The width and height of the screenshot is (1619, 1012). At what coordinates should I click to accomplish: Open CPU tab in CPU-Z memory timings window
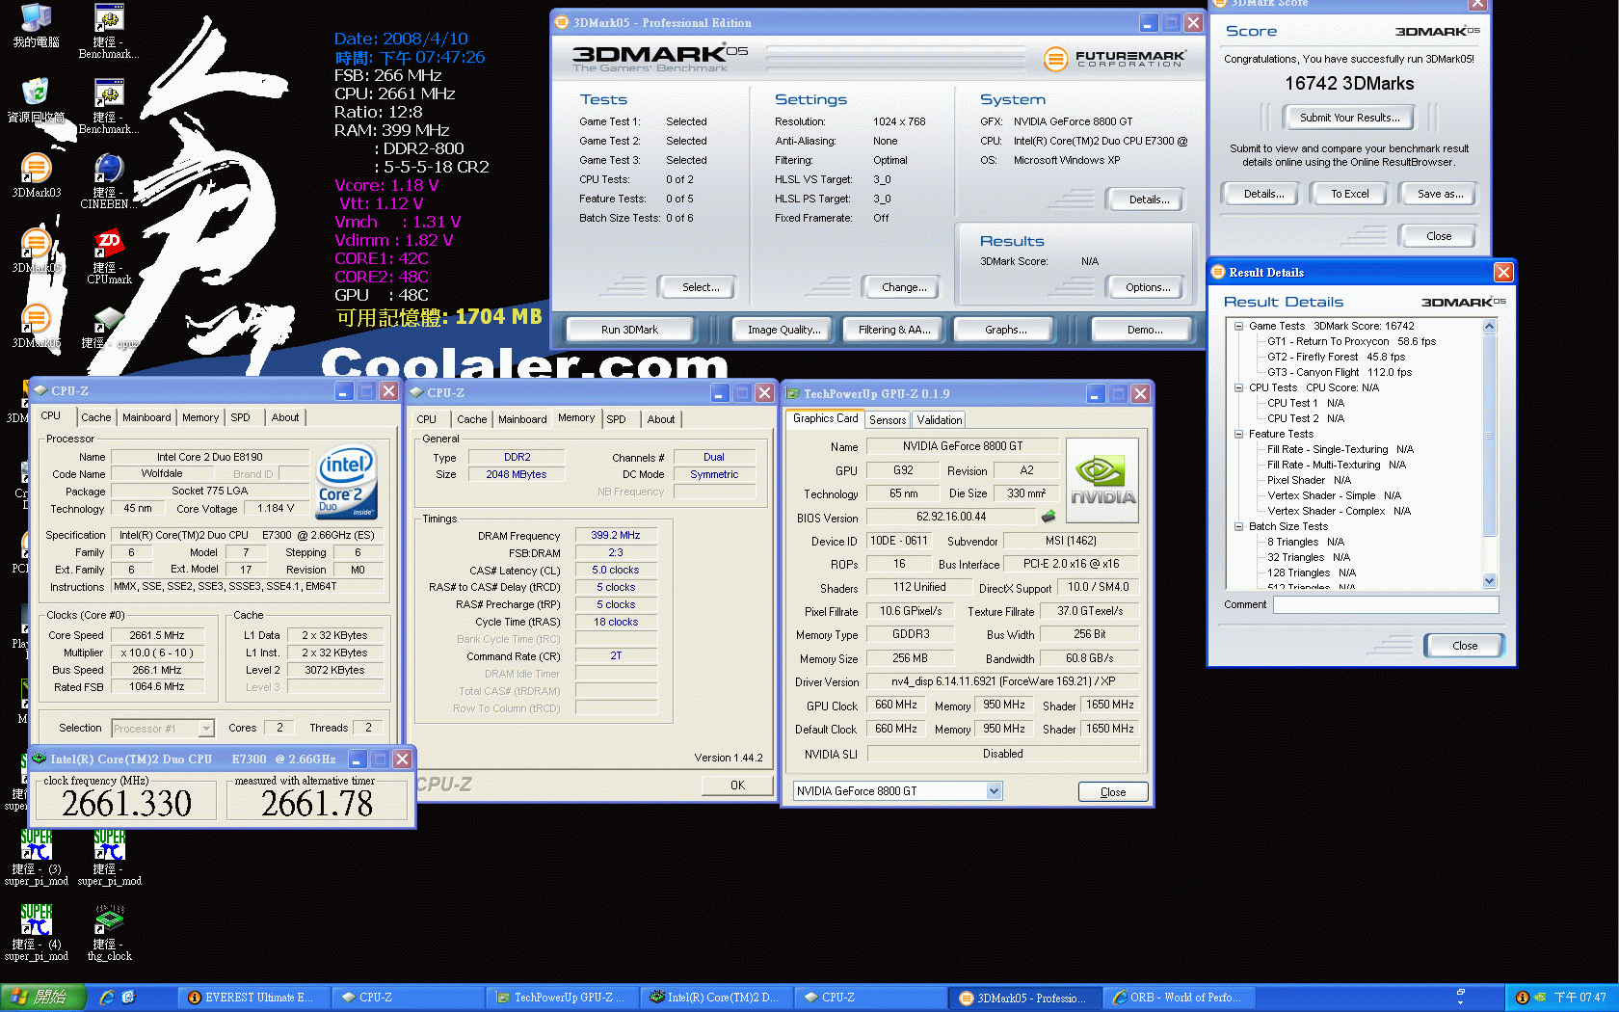426,419
